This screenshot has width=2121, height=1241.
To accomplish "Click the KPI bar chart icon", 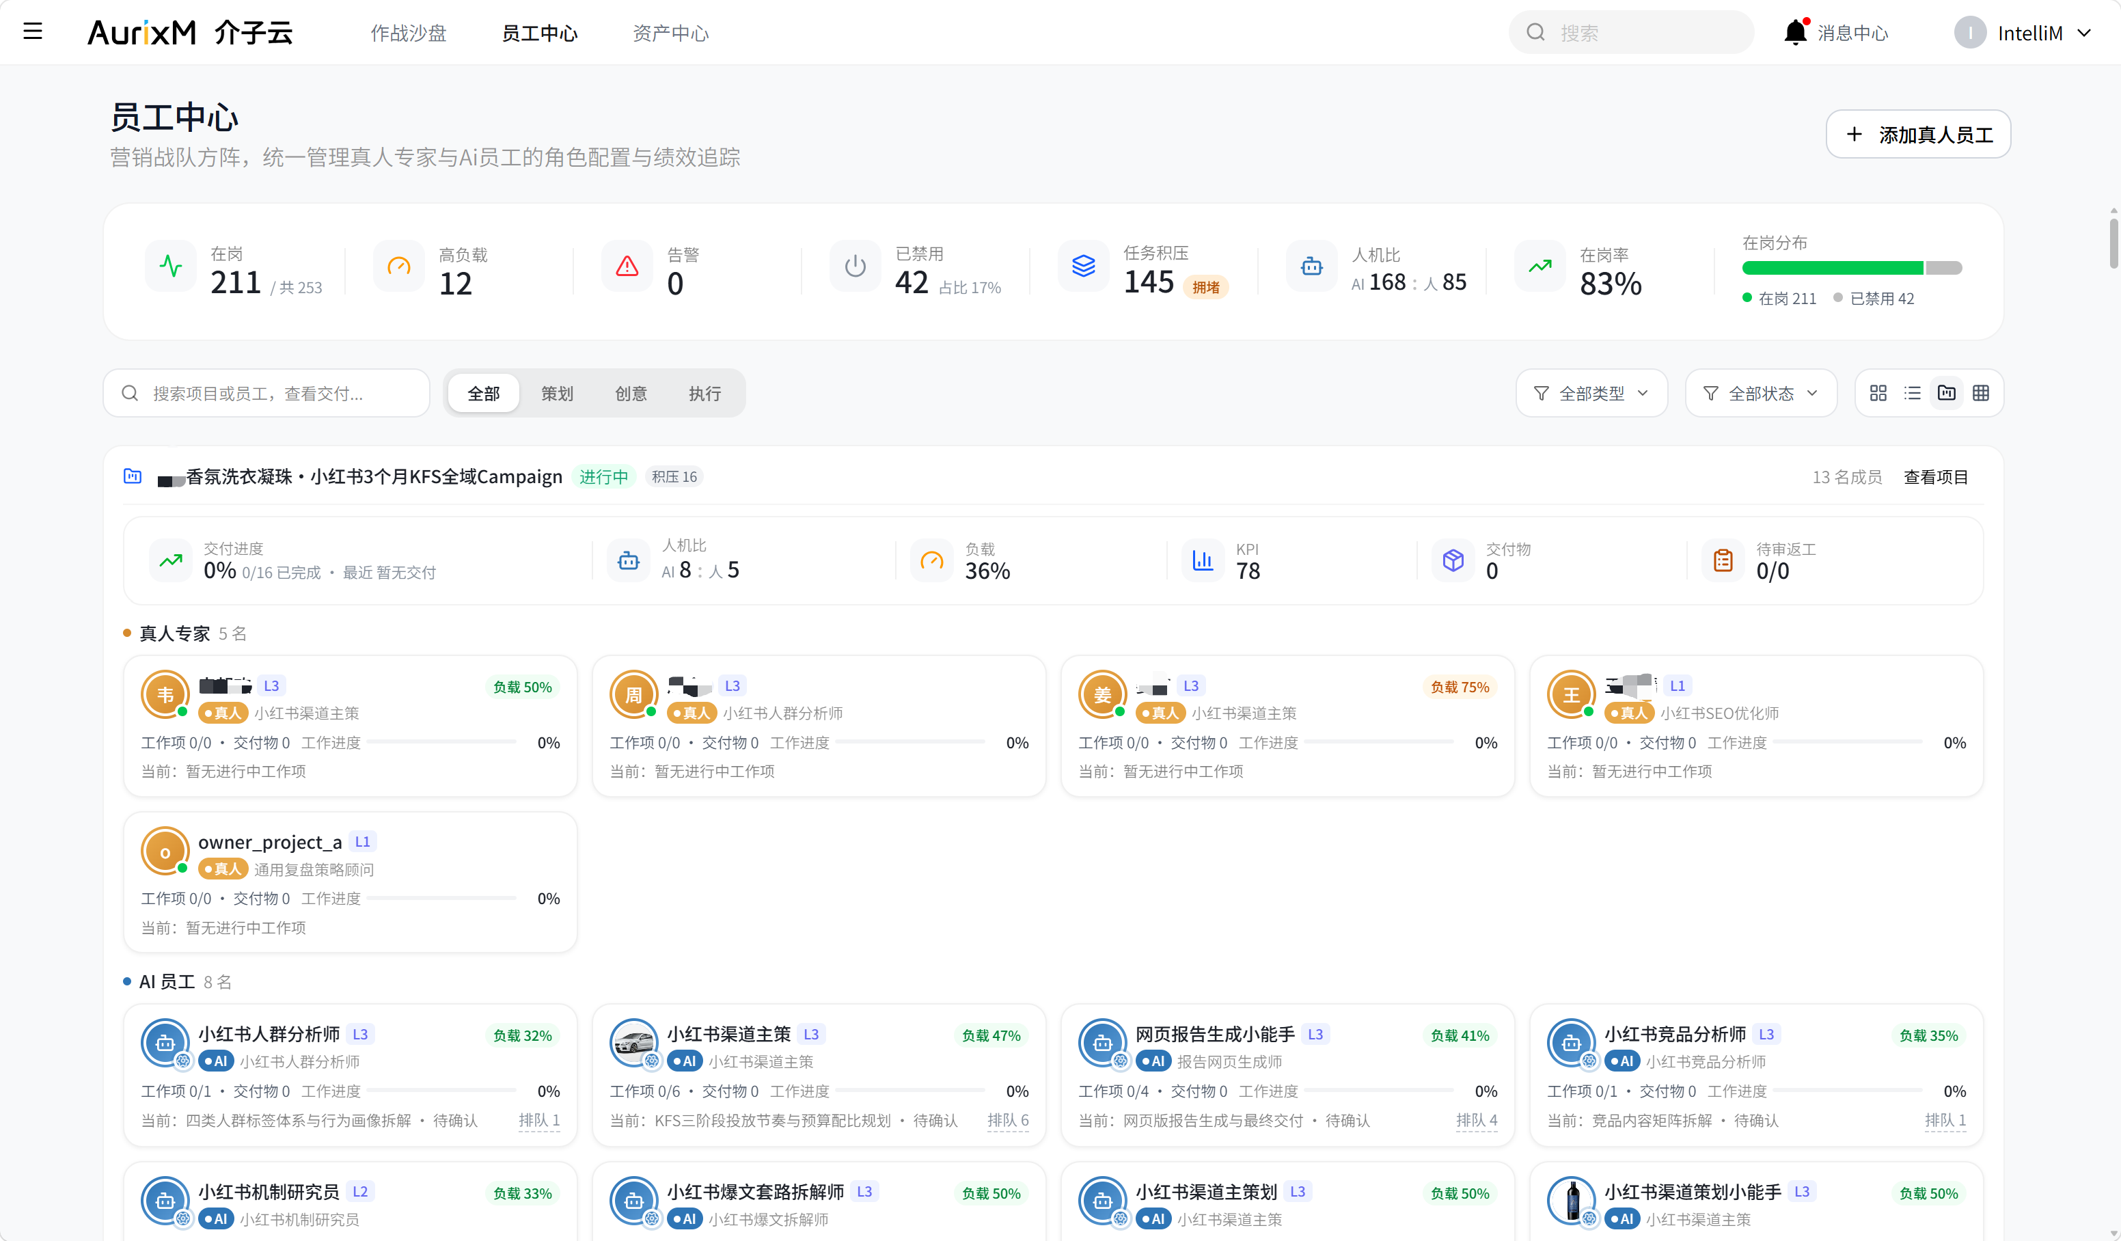I will click(1203, 561).
